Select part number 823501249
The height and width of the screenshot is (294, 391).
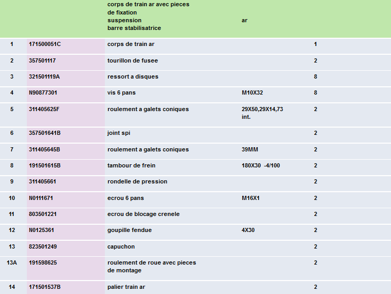(42, 247)
